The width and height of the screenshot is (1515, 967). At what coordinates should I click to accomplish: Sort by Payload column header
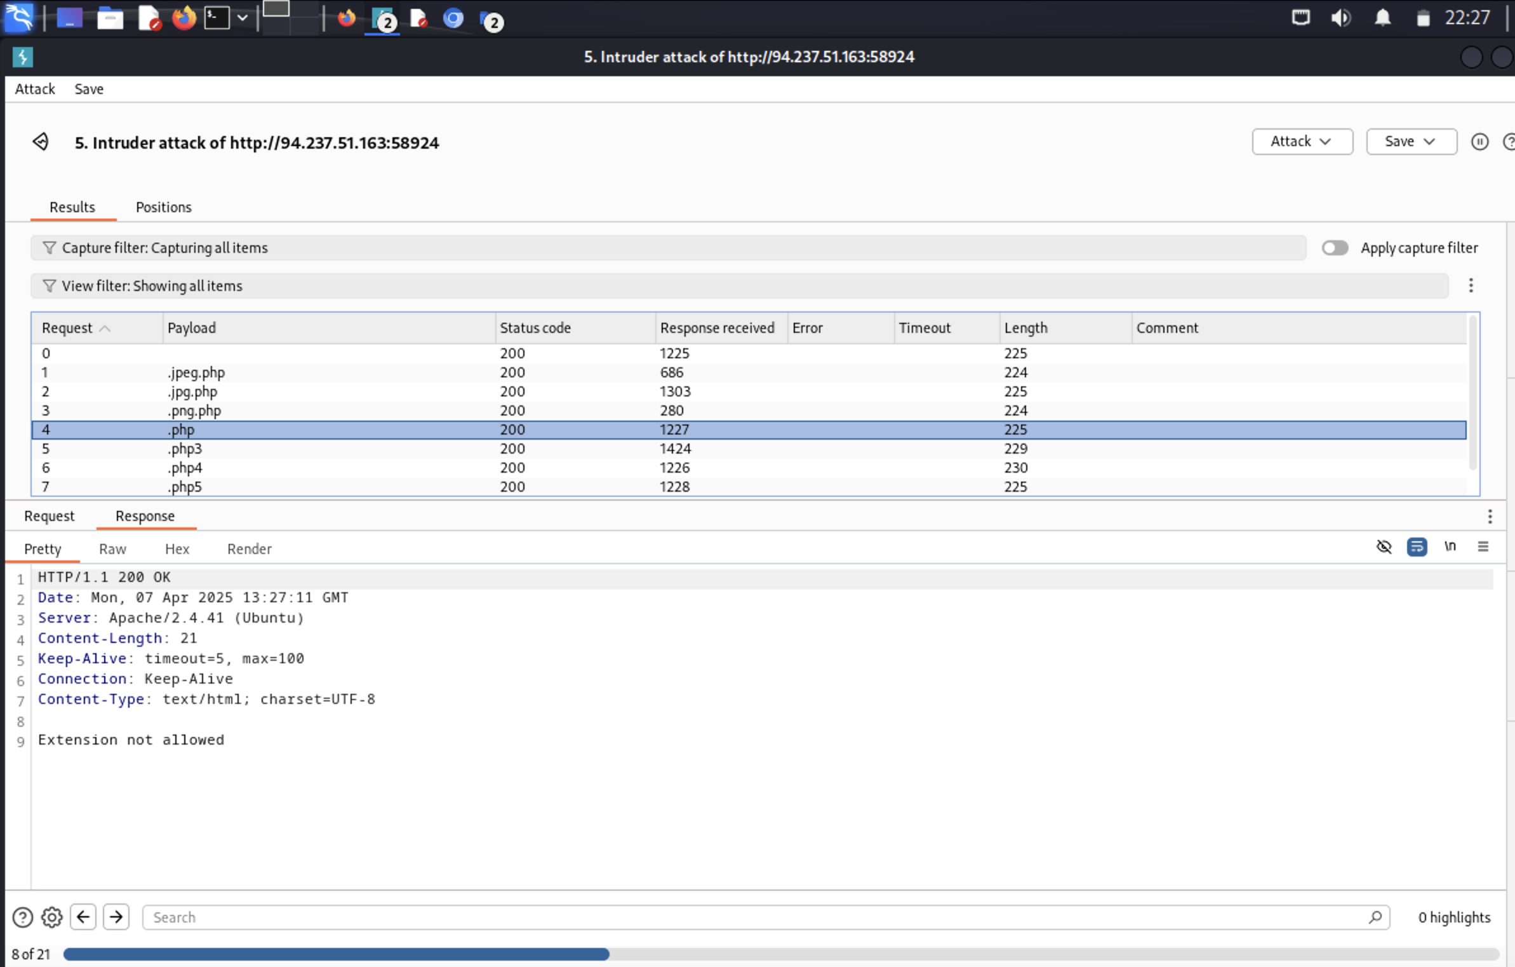[329, 328]
